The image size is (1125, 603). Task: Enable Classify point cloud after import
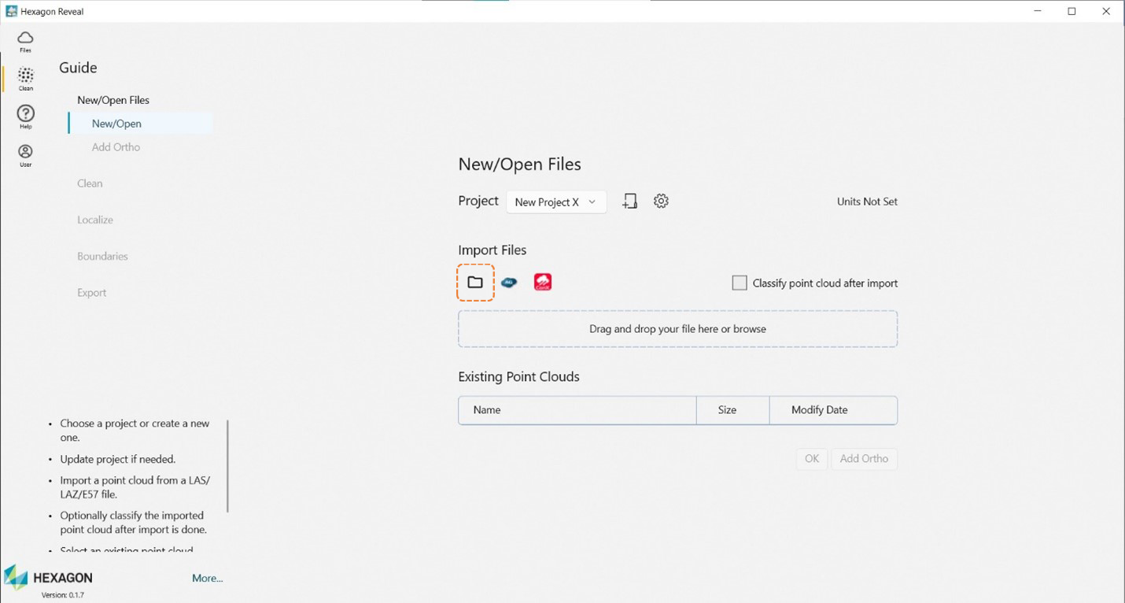pos(740,283)
